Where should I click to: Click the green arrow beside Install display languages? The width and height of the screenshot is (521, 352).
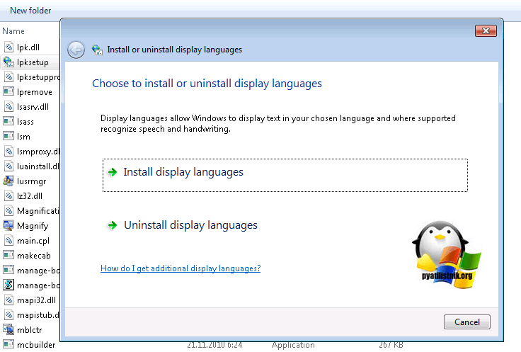pyautogui.click(x=113, y=172)
